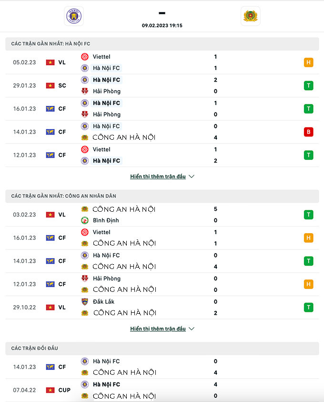Open Hải Phòng team in 29.01.23 match

pyautogui.click(x=107, y=91)
